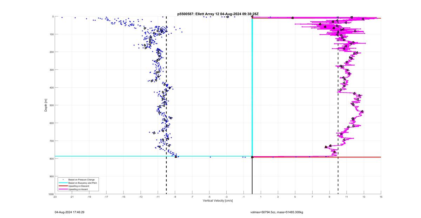Click velocity axis tick label -19
Image resolution: width=421 pixels, height=218 pixels.
tap(89, 197)
